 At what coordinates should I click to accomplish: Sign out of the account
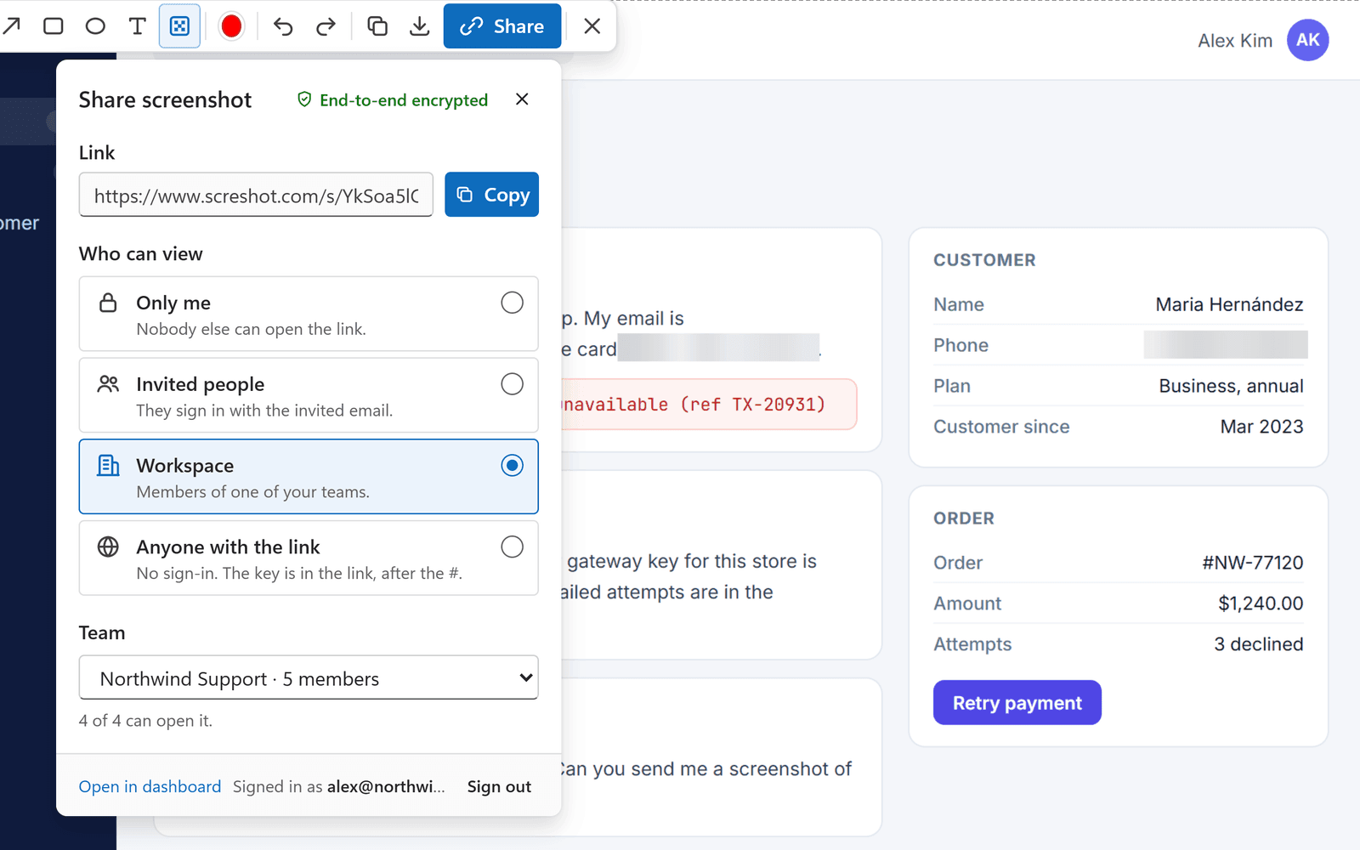click(499, 786)
